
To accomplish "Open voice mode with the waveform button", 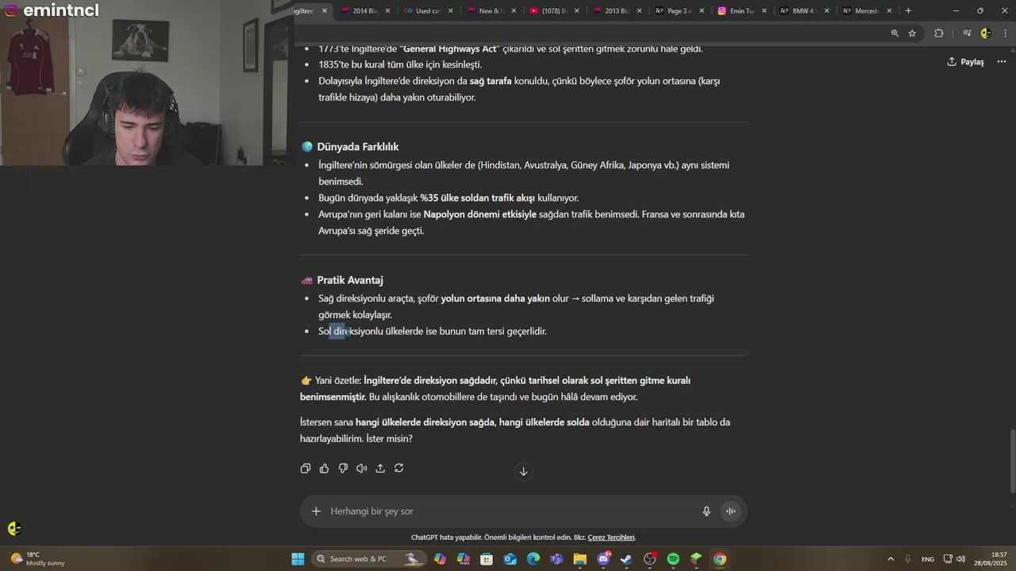I will [x=731, y=512].
